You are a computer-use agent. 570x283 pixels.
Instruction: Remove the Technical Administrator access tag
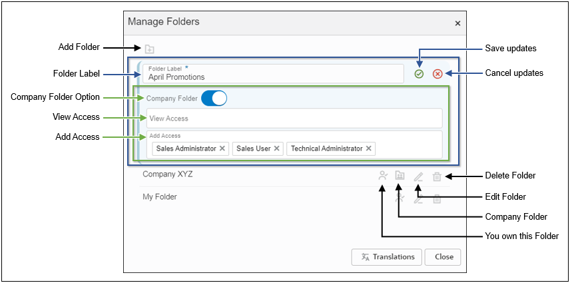pos(369,148)
